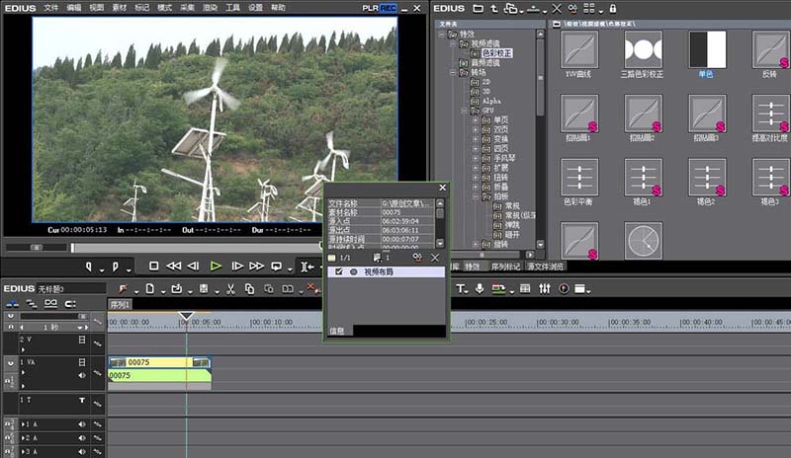Collapse the 转场 folder in effect tree
791x458 pixels.
pos(453,73)
